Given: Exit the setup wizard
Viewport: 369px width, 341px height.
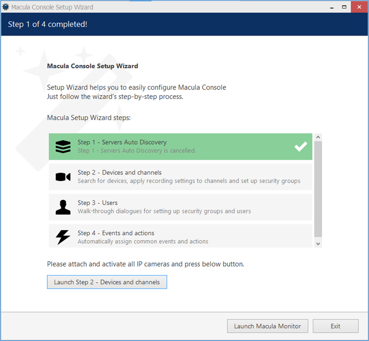Looking at the screenshot, I should coord(335,326).
